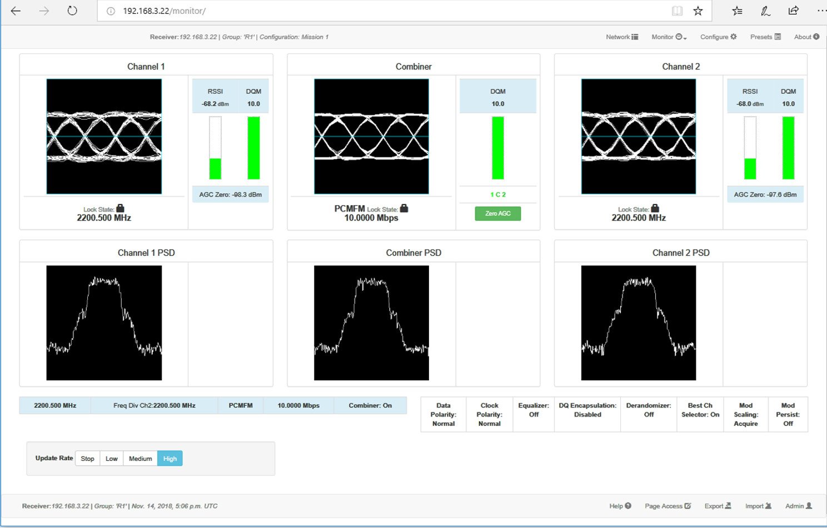Image resolution: width=827 pixels, height=528 pixels.
Task: Set update rate to Low
Action: (x=112, y=459)
